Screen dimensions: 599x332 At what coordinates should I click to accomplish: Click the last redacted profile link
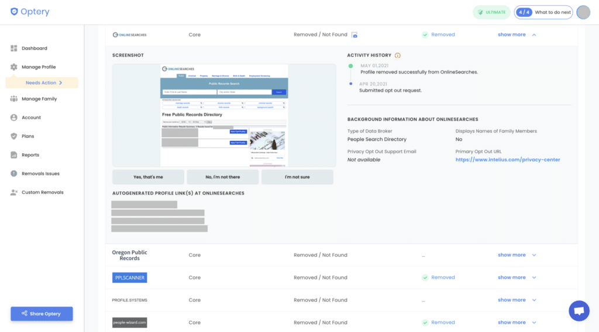159,229
